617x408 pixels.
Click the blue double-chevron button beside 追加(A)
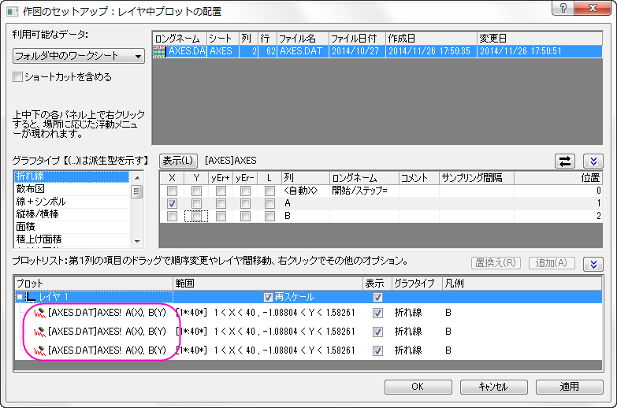coord(593,264)
